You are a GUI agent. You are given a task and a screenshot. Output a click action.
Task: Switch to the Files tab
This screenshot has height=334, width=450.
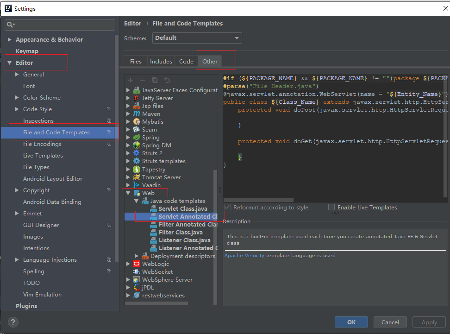tap(136, 61)
